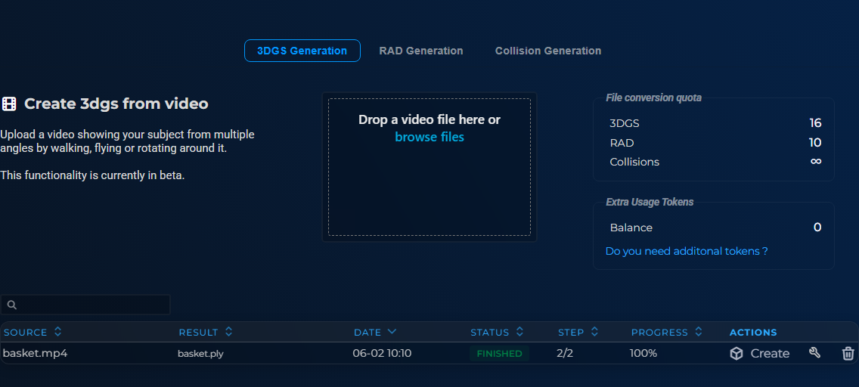Switch to the 3DGS Generation tab

[302, 51]
